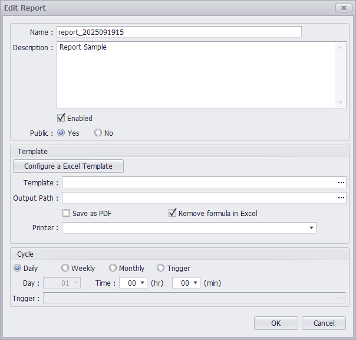This screenshot has height=340, width=356.
Task: Click the Template browse ellipsis button
Action: tap(341, 183)
